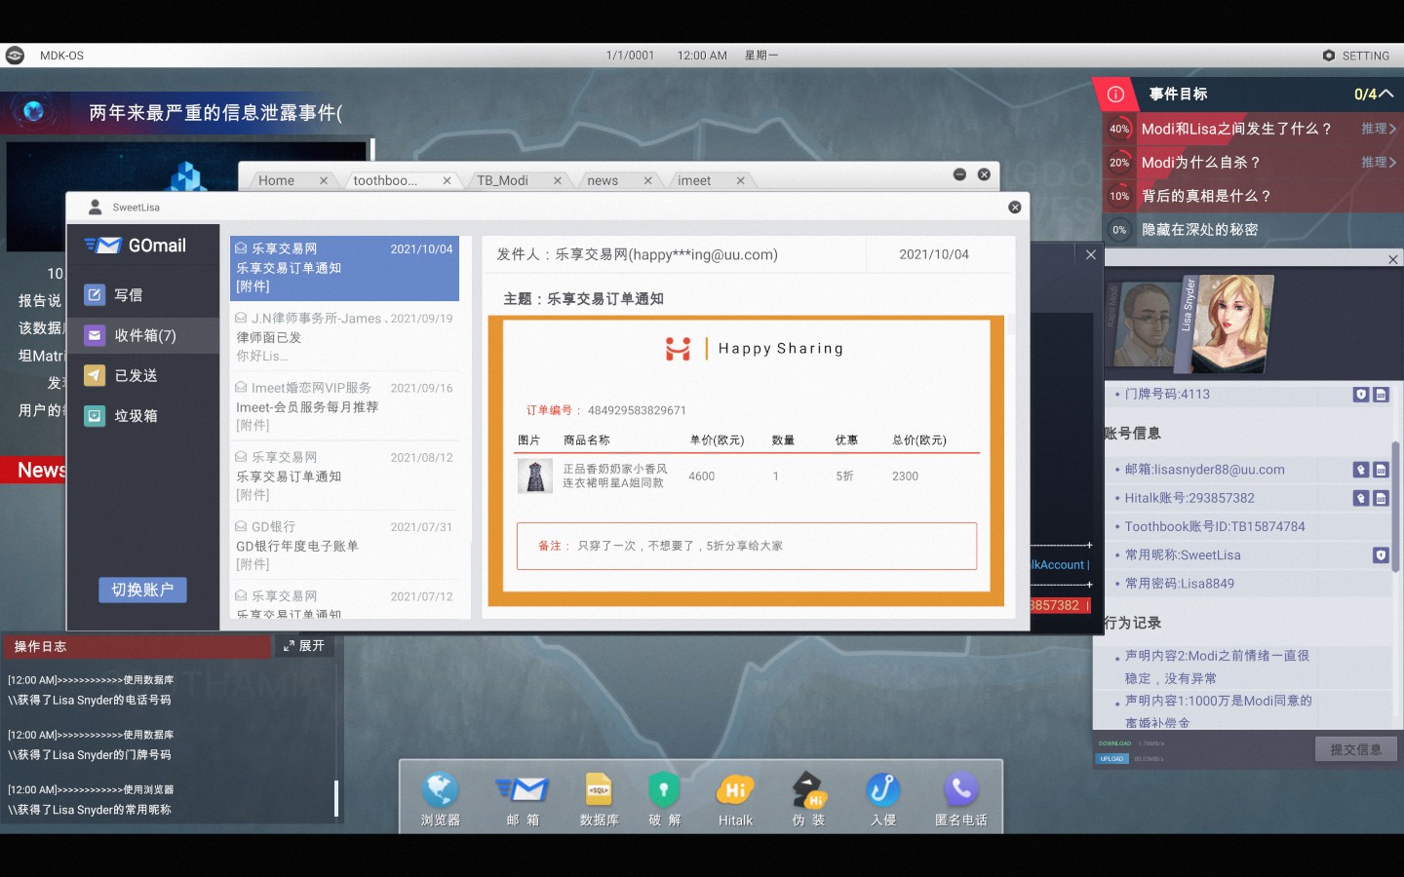
Task: Collapse the 事件目标 objectives panel
Action: tap(1386, 94)
